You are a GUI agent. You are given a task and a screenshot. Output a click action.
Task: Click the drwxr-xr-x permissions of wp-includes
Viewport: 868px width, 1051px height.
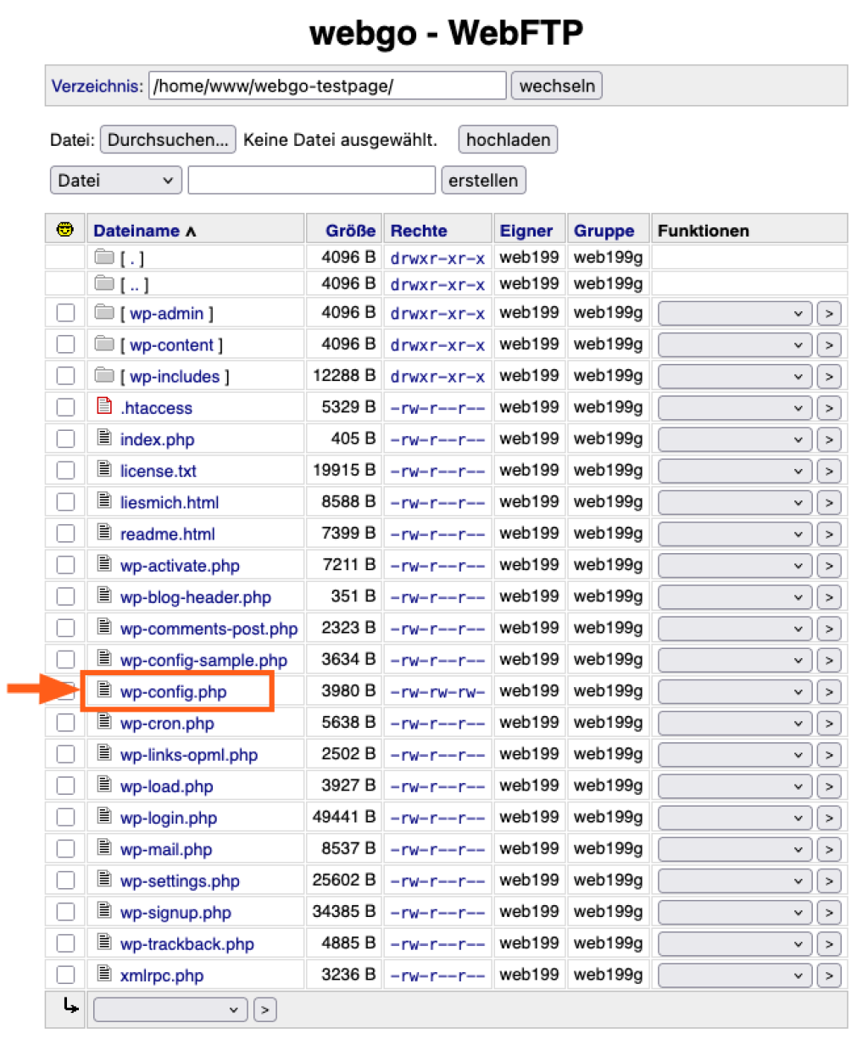point(437,377)
